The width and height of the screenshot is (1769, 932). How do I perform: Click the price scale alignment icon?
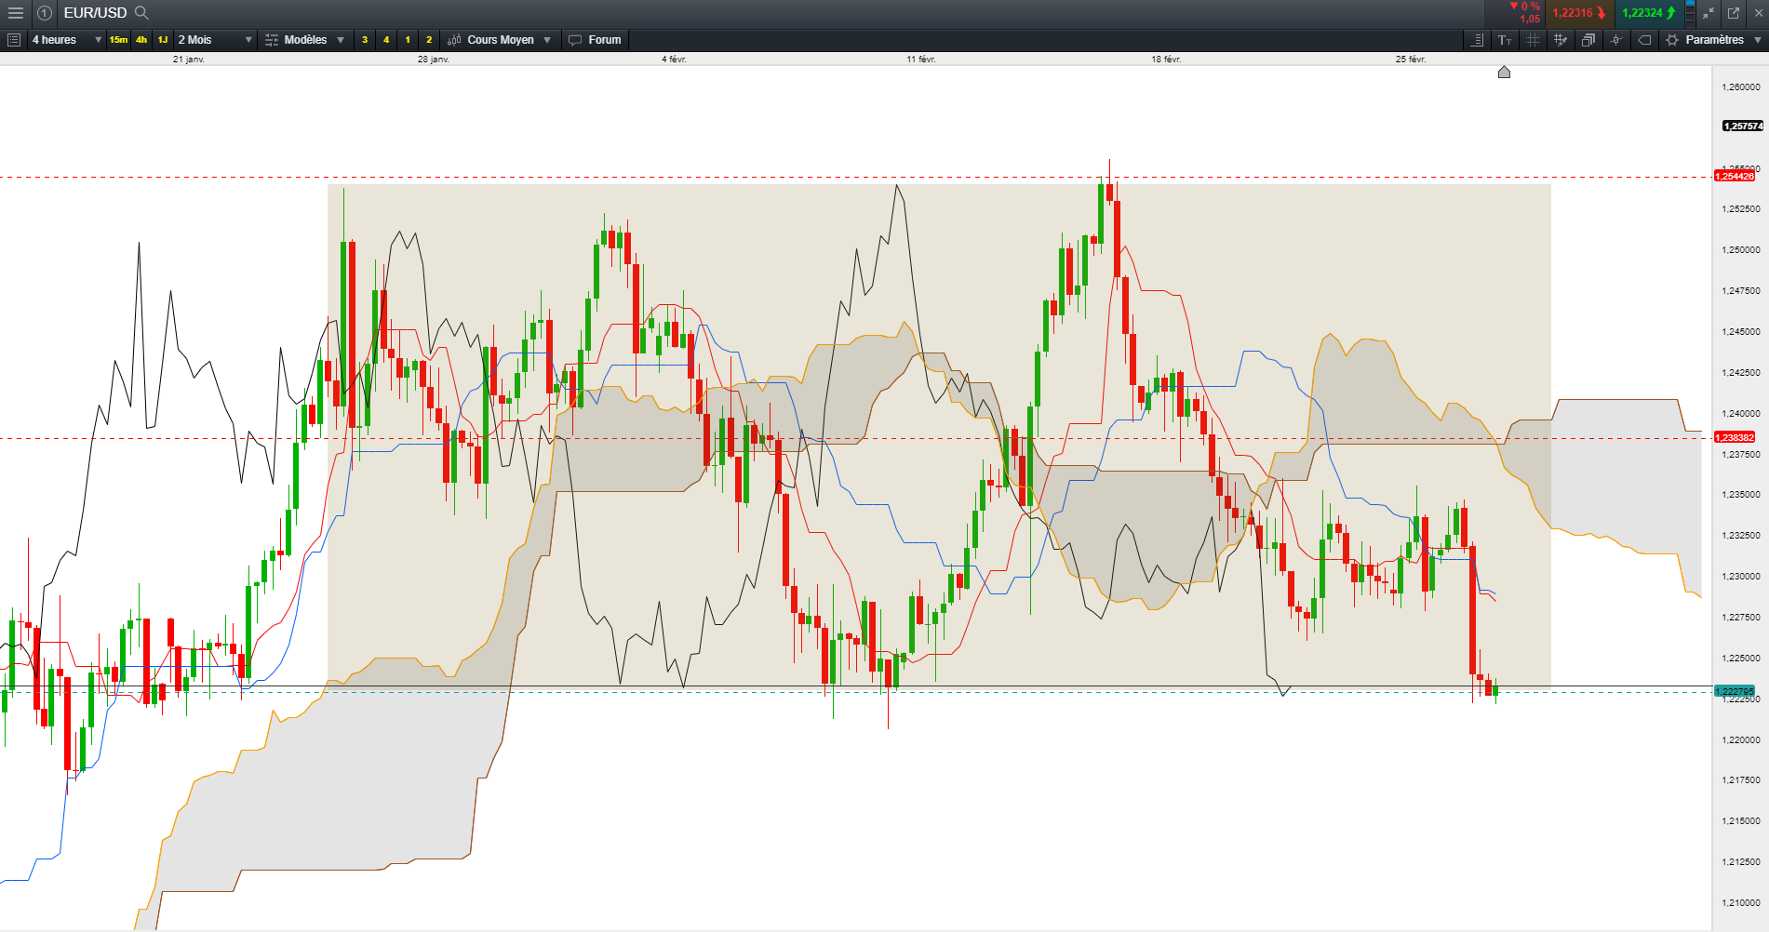click(x=1477, y=40)
